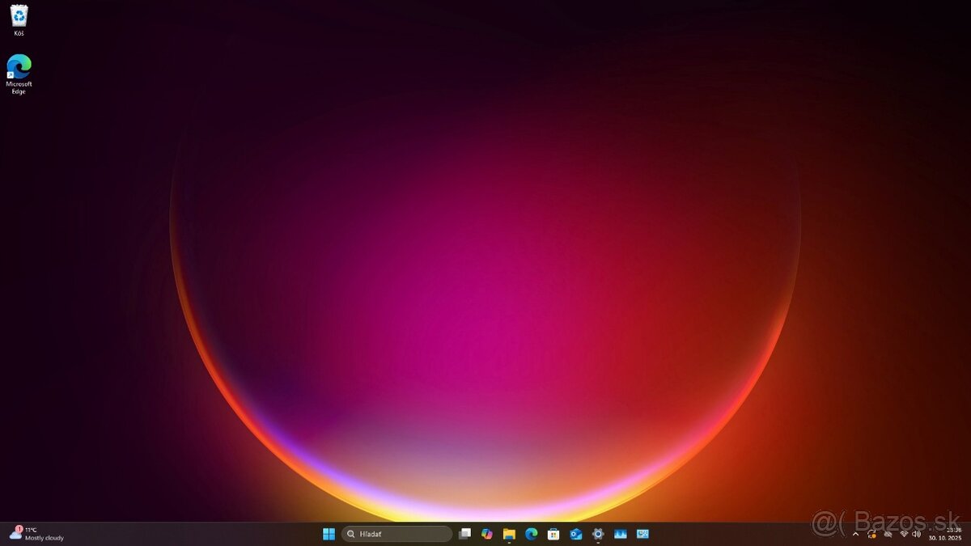This screenshot has height=546, width=971.
Task: Open Microsoft Edge from the taskbar
Action: pos(532,534)
